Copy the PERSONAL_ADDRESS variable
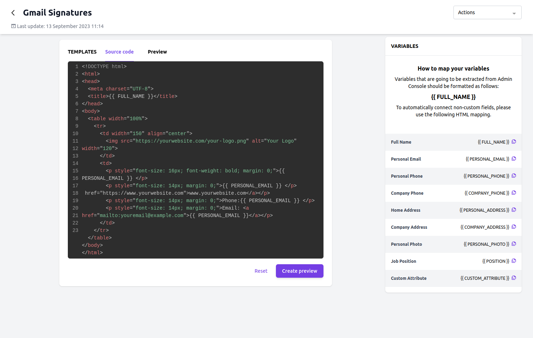The width and height of the screenshot is (533, 338). [x=514, y=210]
